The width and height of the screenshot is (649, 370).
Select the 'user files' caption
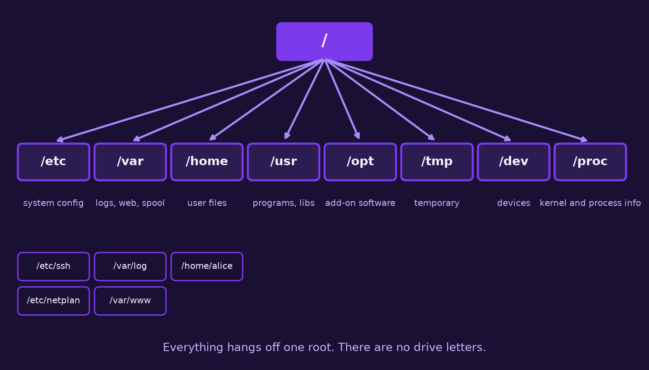207,203
